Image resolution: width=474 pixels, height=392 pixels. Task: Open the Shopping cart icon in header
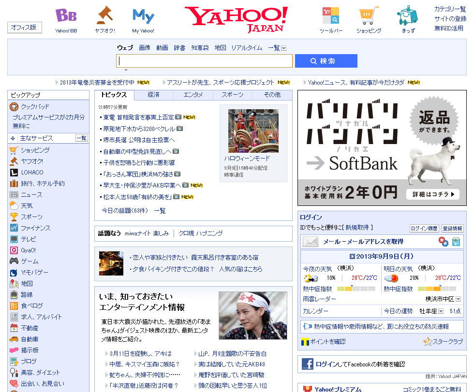369,15
